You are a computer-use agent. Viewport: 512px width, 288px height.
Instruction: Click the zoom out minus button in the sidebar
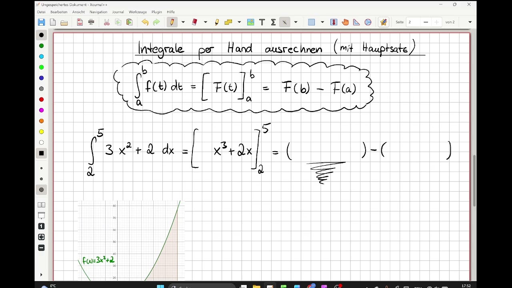coord(41,248)
